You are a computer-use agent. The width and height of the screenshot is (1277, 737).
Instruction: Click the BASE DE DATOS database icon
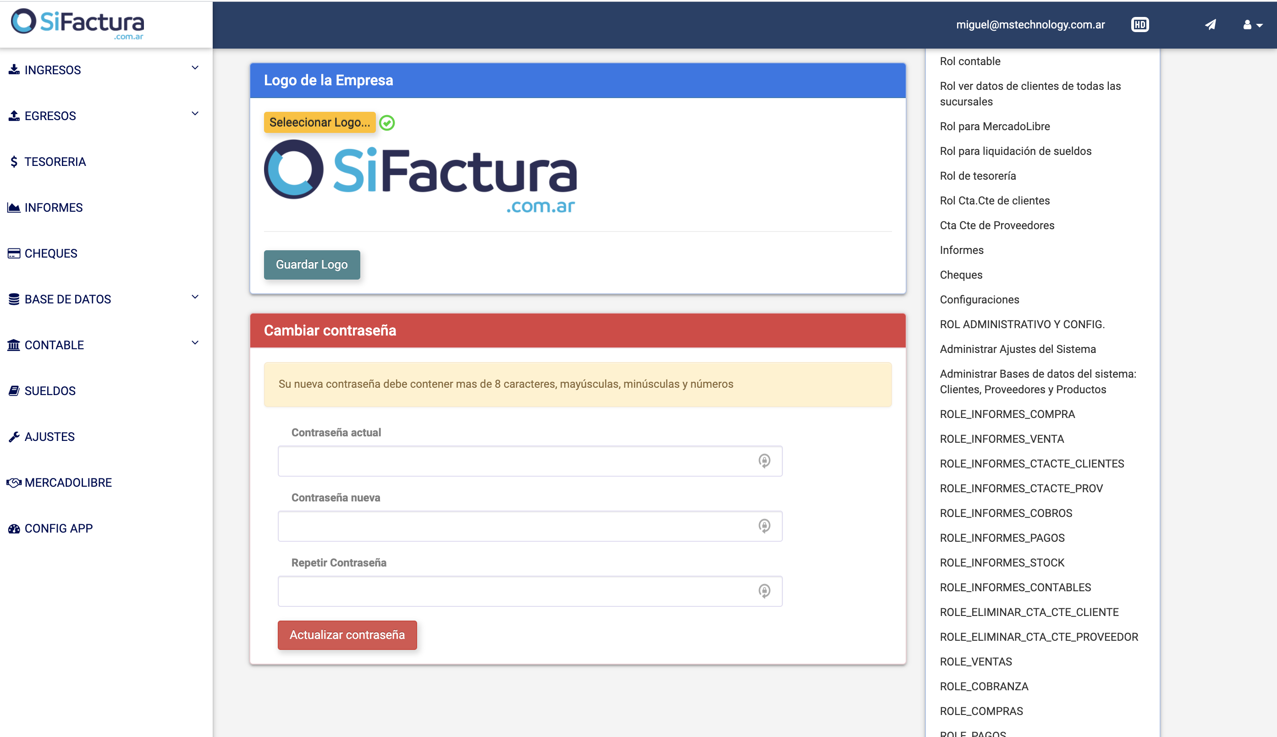[14, 299]
